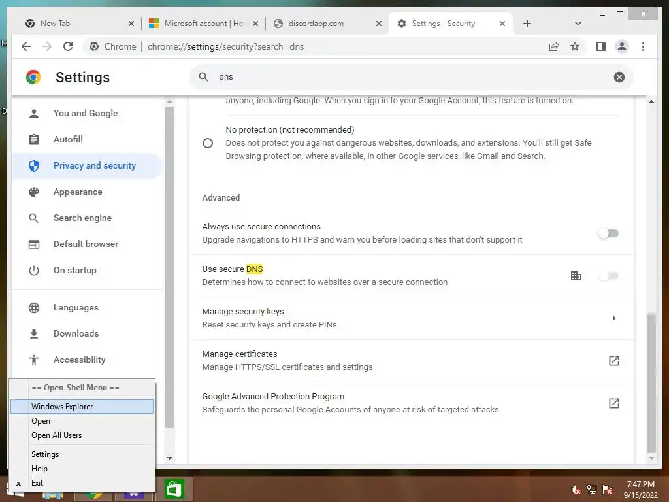This screenshot has height=502, width=669.
Task: Close the discordapp.com tab
Action: click(378, 24)
